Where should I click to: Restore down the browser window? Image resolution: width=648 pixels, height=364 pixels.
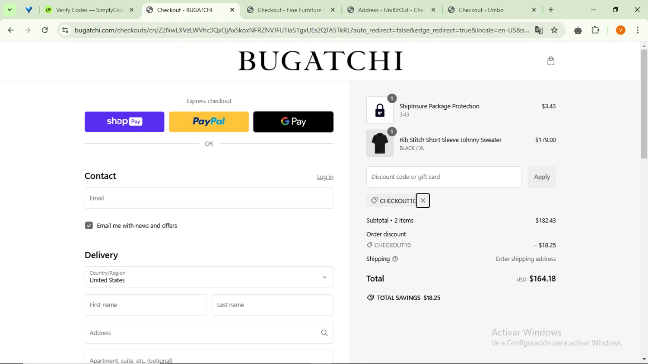coord(615,9)
